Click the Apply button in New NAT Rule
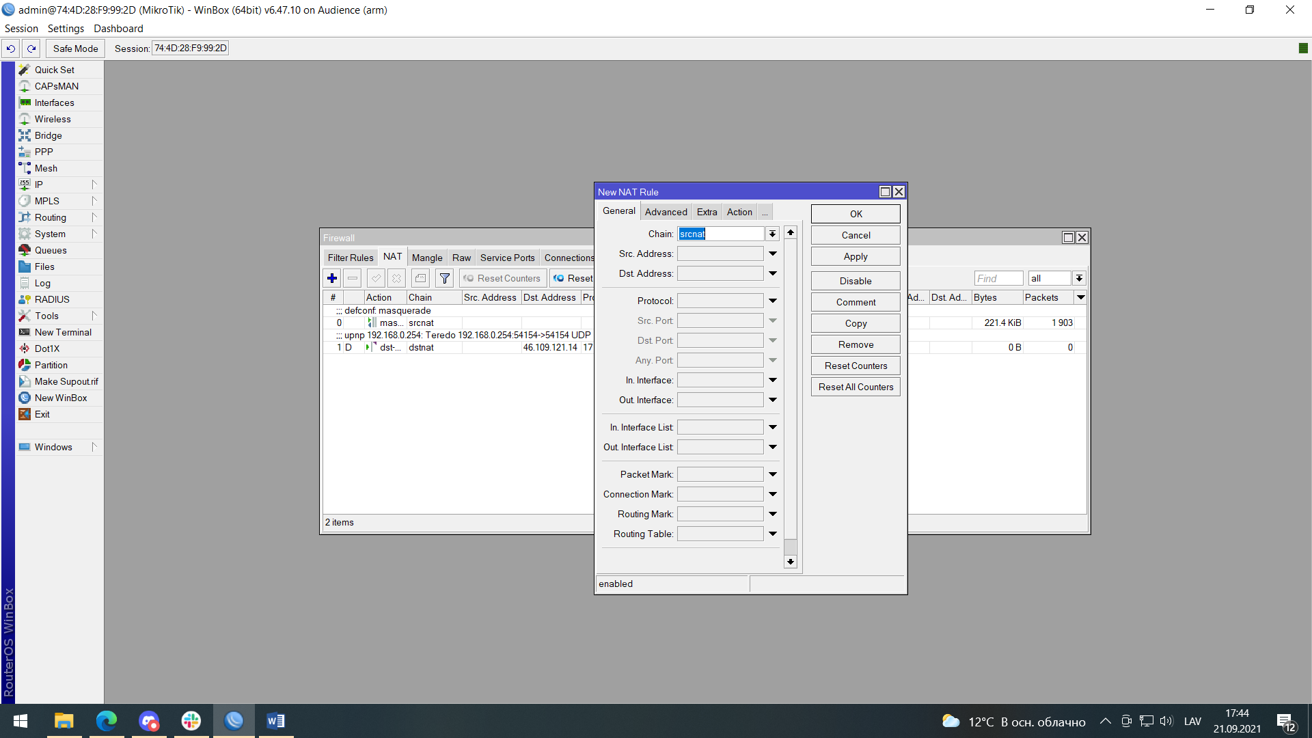This screenshot has width=1312, height=738. click(855, 257)
